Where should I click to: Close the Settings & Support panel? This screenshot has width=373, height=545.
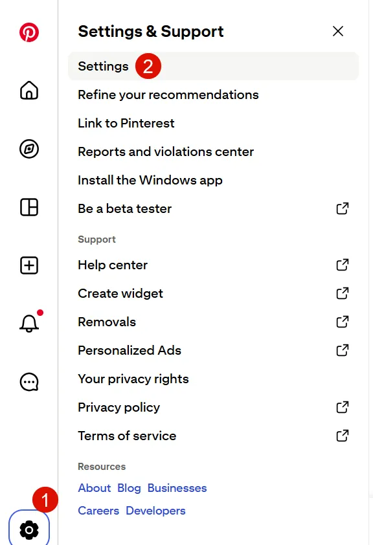338,31
